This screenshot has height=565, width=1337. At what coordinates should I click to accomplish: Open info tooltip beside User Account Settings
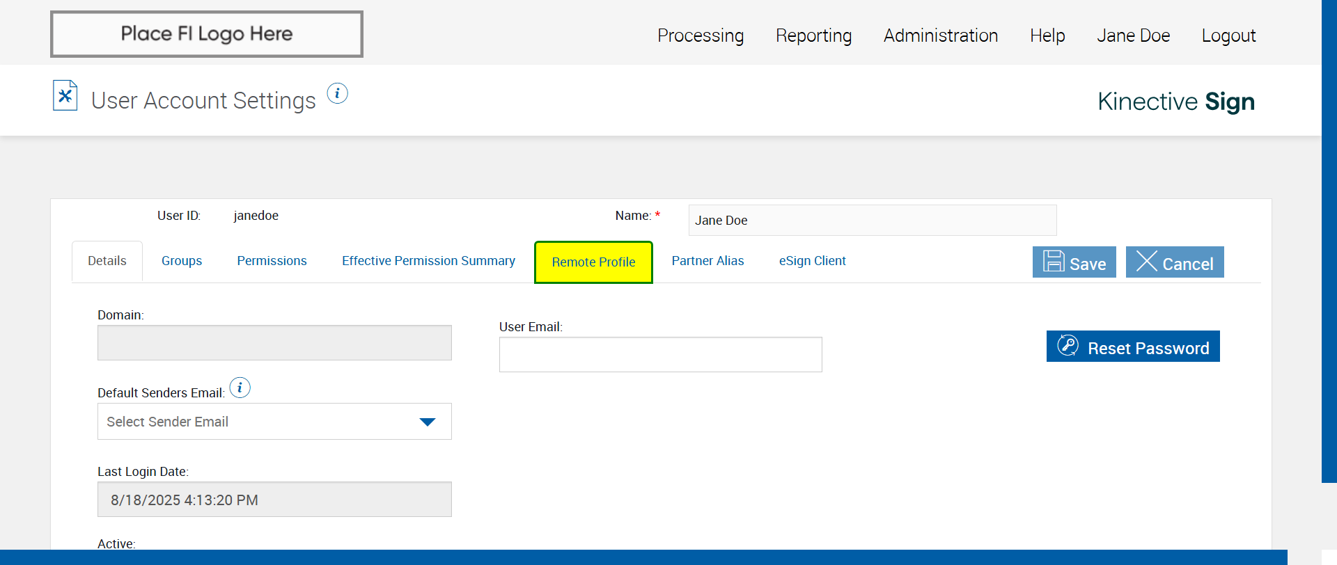(337, 93)
